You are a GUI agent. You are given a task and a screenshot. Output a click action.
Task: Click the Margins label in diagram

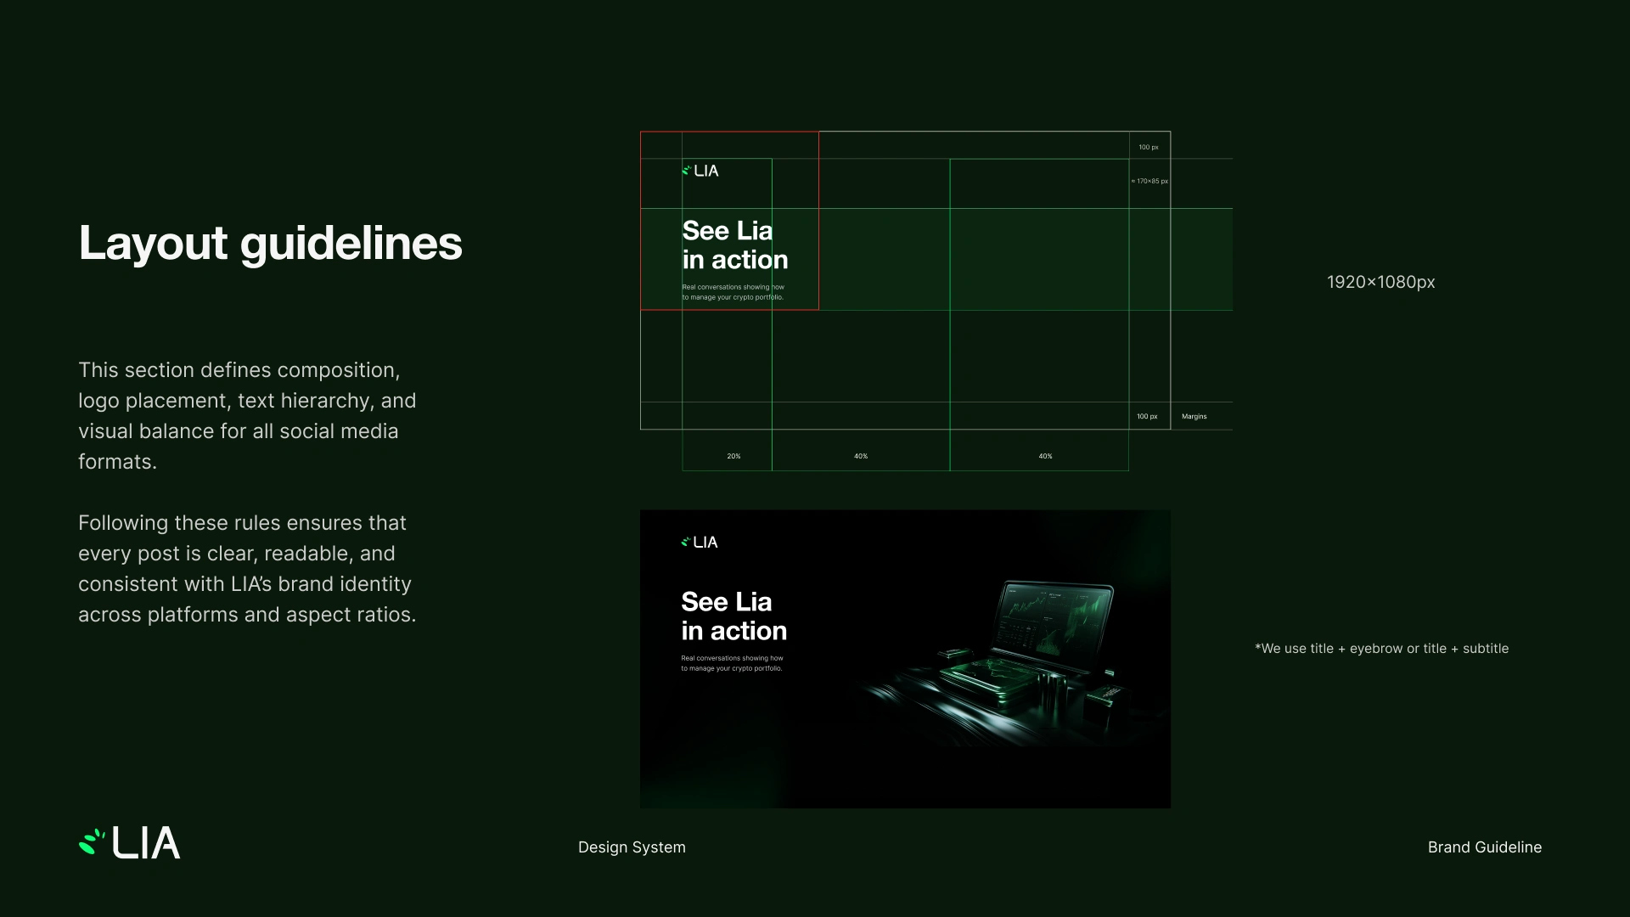tap(1194, 417)
